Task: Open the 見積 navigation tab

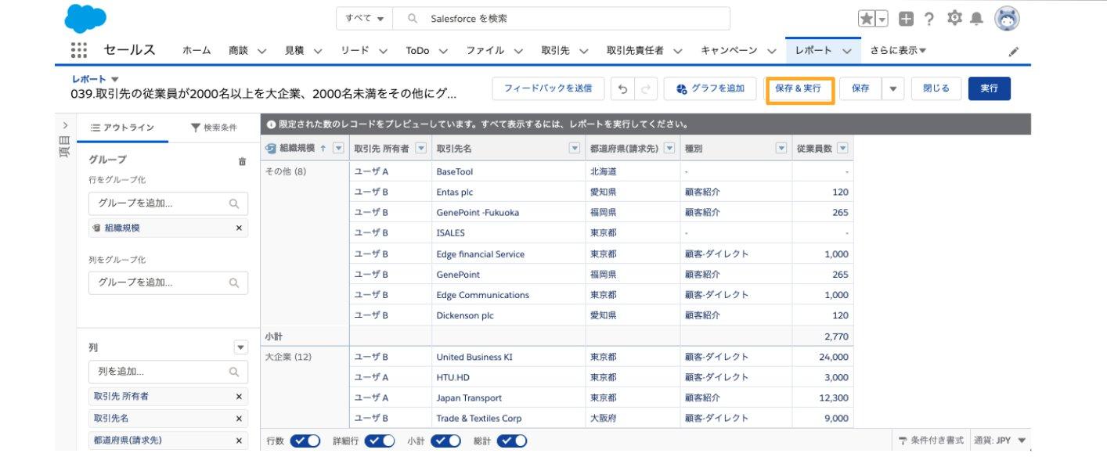Action: (294, 50)
